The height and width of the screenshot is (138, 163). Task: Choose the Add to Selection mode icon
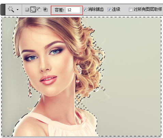(33, 9)
